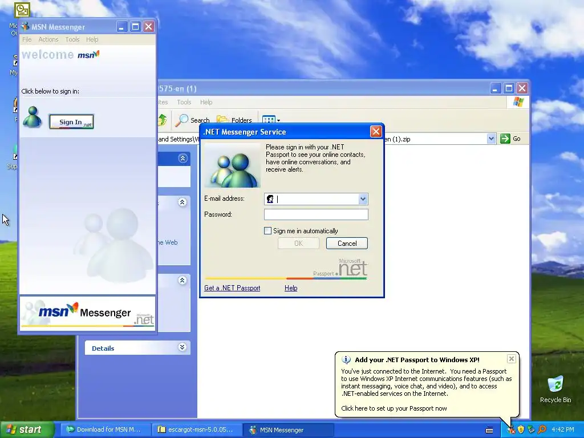Minimize the Explorer zip window
The image size is (584, 438).
click(496, 88)
